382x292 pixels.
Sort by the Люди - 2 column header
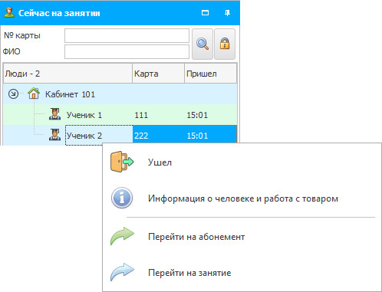tap(68, 74)
